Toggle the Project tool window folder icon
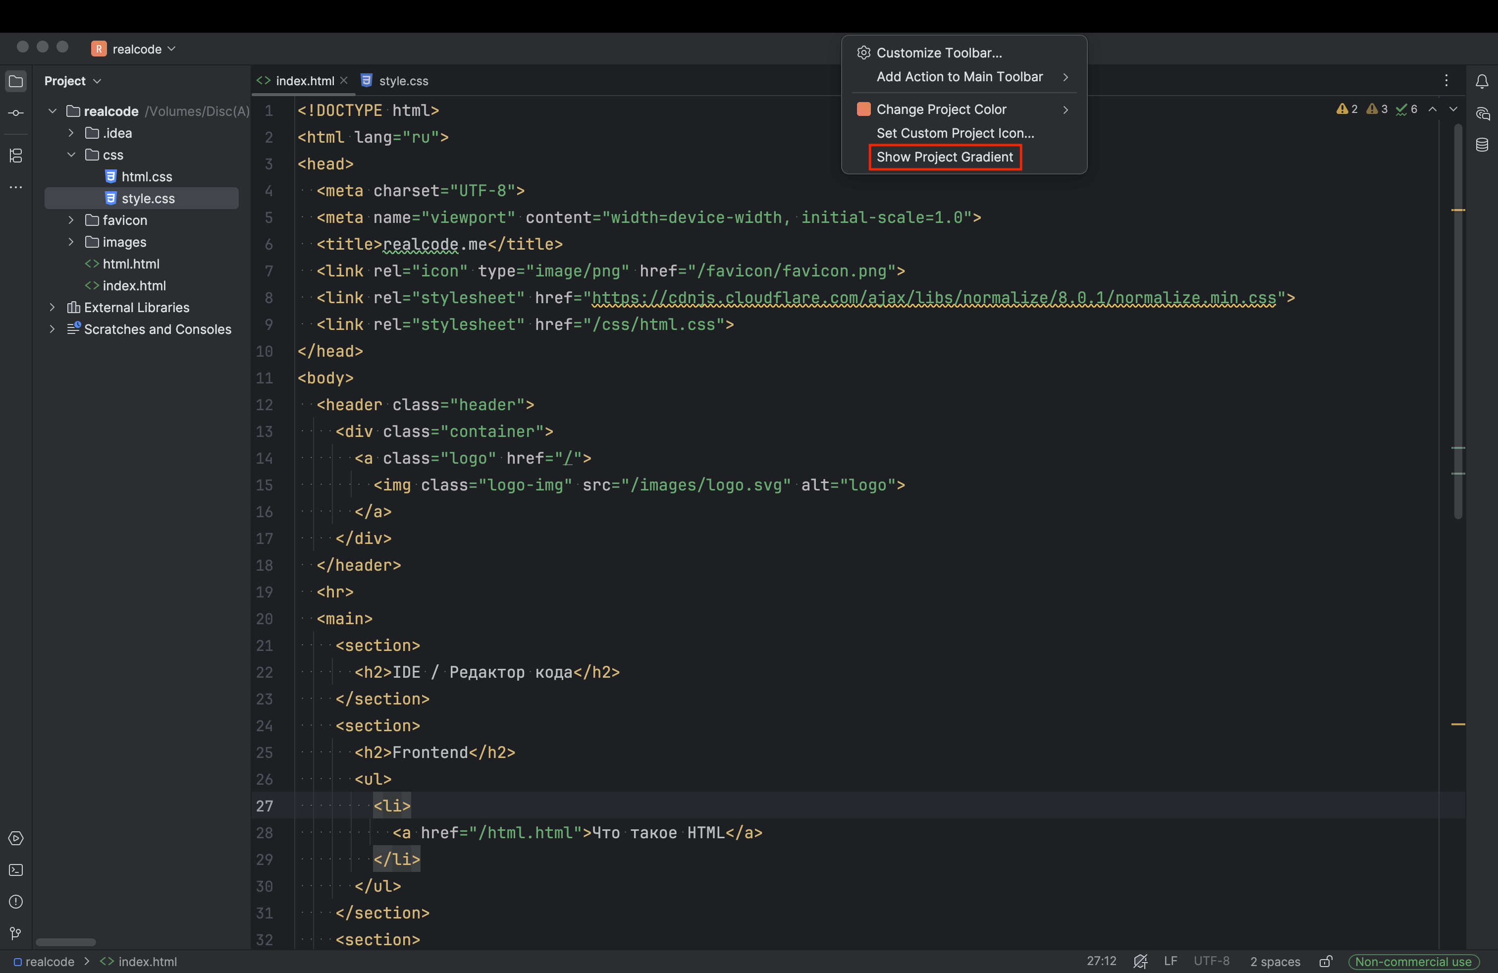 point(16,81)
